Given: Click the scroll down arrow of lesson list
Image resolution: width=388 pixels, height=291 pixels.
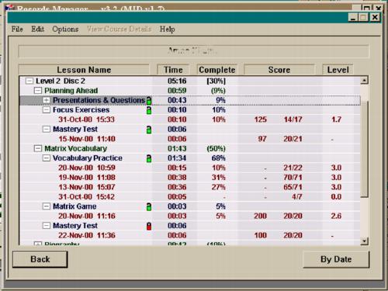Looking at the screenshot, I should tap(364, 241).
